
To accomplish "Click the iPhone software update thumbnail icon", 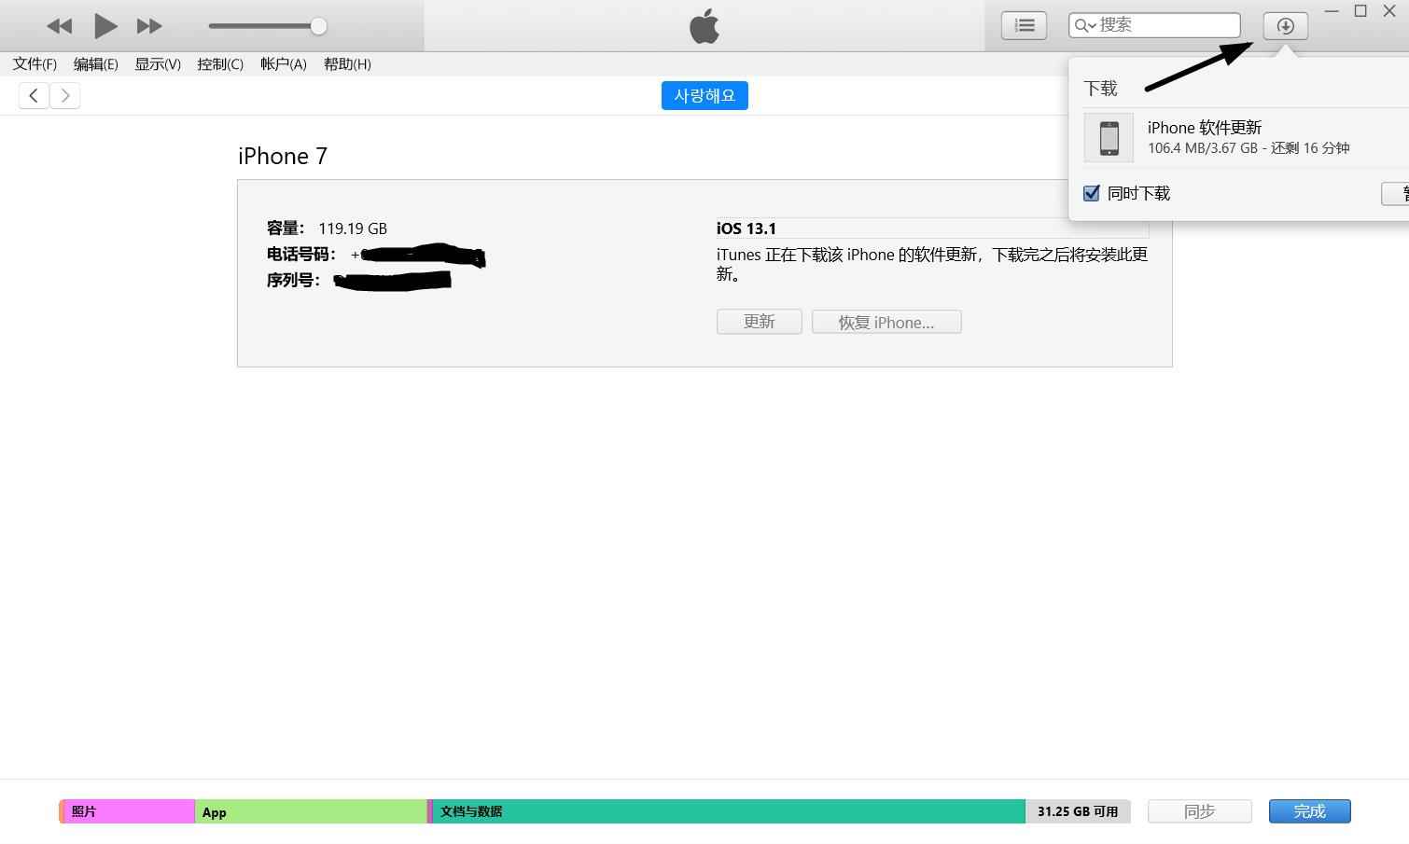I will click(1109, 137).
